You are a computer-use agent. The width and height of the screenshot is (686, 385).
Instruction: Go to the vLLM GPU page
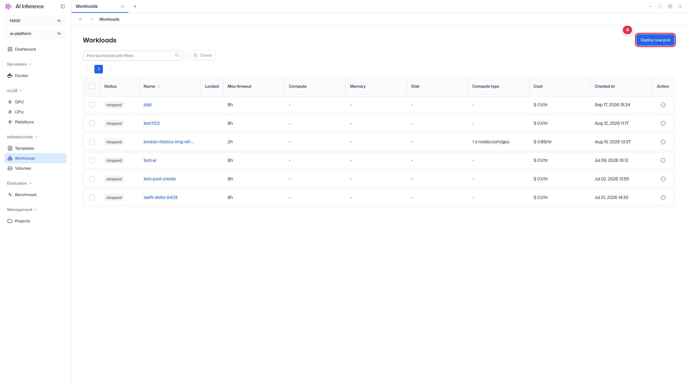tap(35, 102)
